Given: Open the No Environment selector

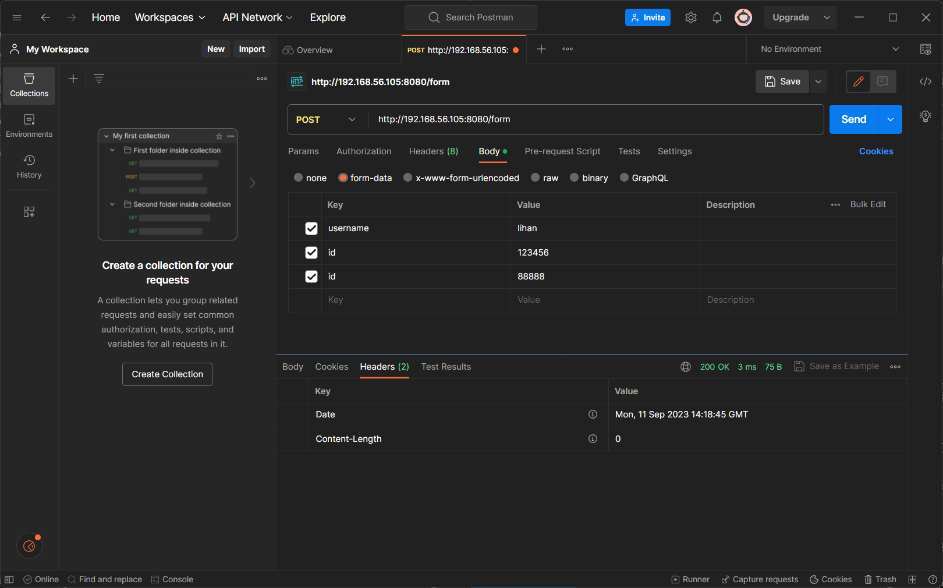Looking at the screenshot, I should [x=829, y=49].
